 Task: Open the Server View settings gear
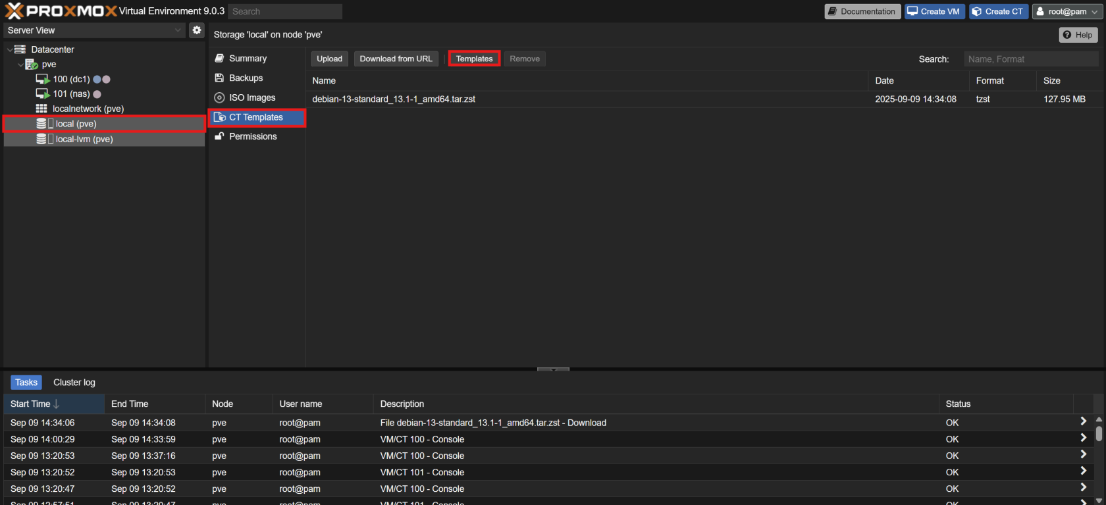pyautogui.click(x=196, y=30)
